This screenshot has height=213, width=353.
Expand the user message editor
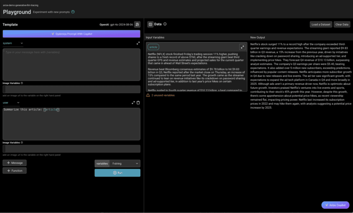133,103
